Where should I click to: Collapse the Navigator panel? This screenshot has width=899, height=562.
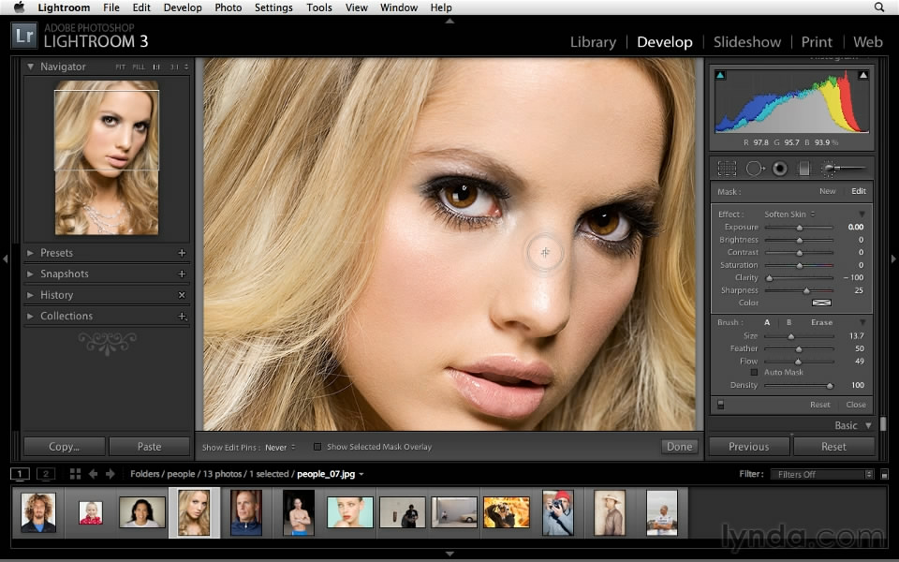(30, 67)
